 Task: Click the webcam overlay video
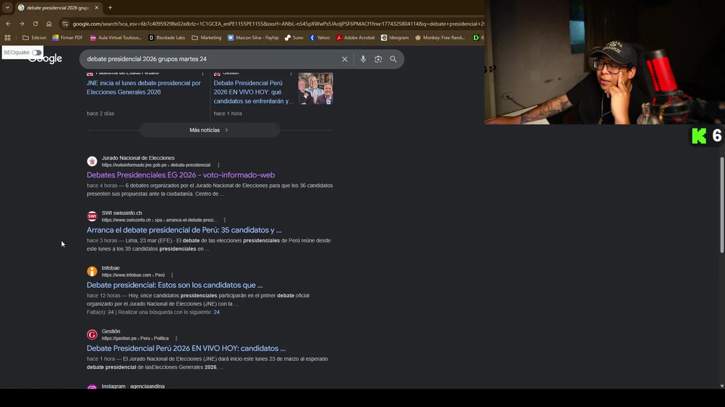[604, 62]
